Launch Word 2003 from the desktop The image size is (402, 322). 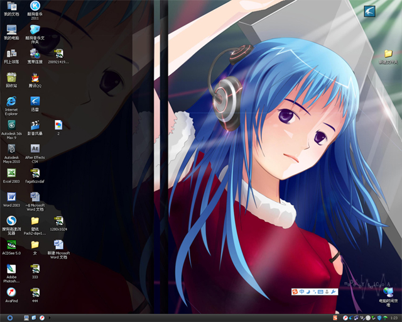tap(11, 199)
